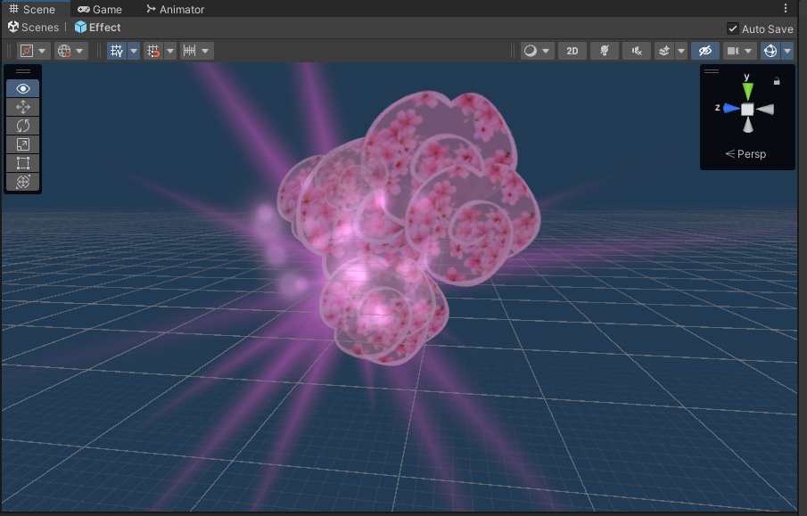
Task: Expand the Gizmos dropdown arrow
Action: click(x=787, y=51)
